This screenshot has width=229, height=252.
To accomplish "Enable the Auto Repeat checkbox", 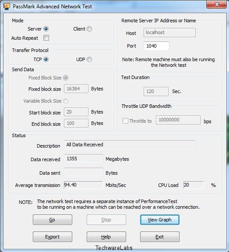I will (46, 38).
